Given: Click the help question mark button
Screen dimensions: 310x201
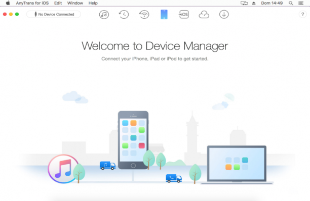Looking at the screenshot, I should (x=302, y=14).
